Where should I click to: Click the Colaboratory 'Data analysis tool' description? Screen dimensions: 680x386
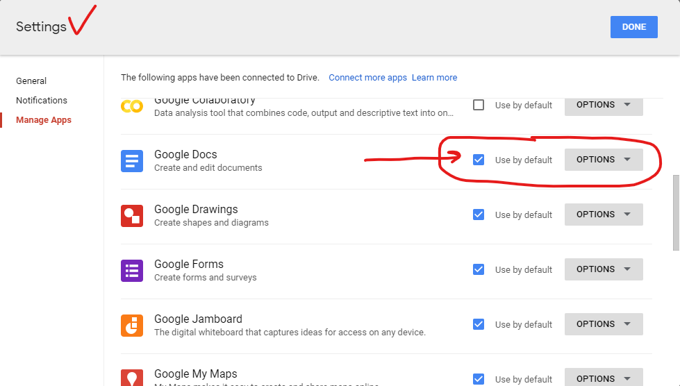click(x=304, y=113)
